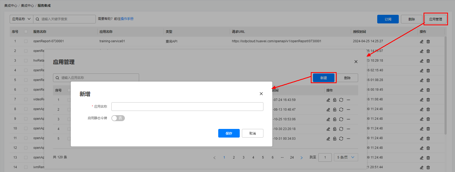Open more options in fourth app management row
Viewport: 455px width, 172px height.
point(348,129)
